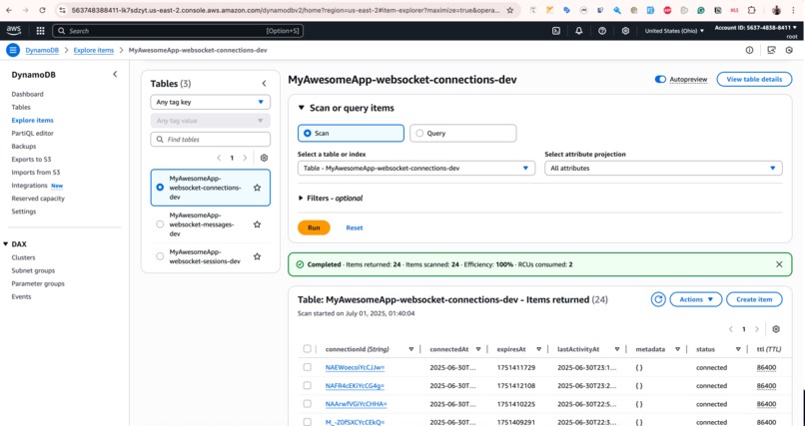Click the View table details button
The width and height of the screenshot is (805, 426).
[x=754, y=80]
